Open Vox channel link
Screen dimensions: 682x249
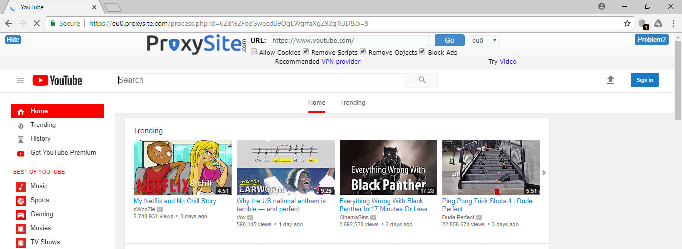pos(241,217)
